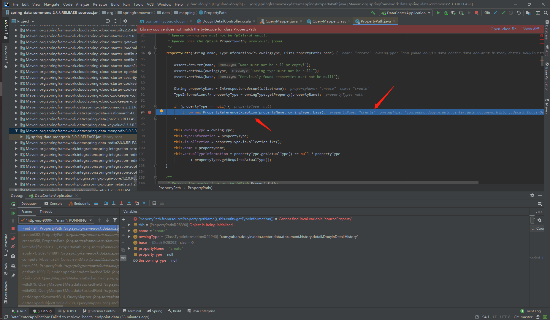Click the Force Step Into red arrow icon

pos(121,203)
